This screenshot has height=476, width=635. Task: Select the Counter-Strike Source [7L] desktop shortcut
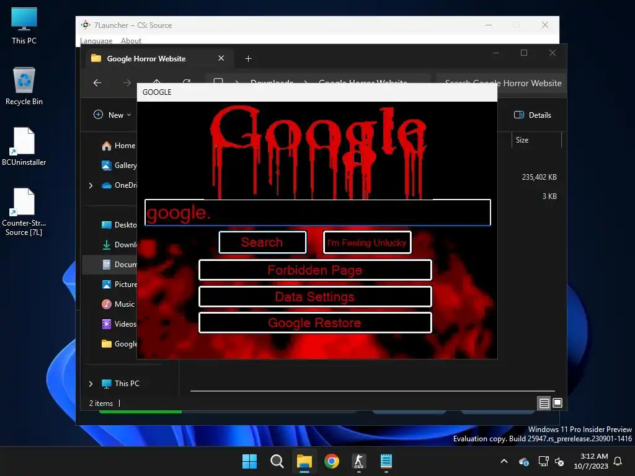pos(24,212)
